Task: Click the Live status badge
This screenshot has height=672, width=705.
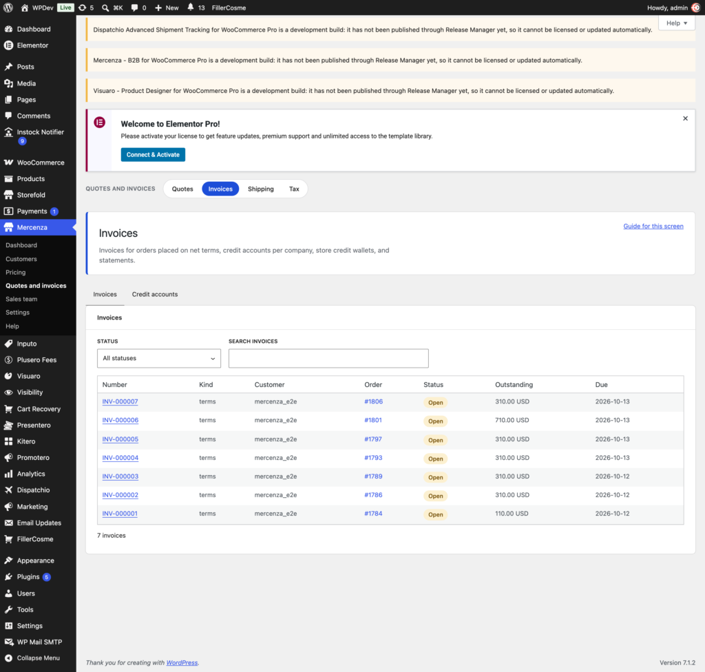Action: (x=65, y=8)
